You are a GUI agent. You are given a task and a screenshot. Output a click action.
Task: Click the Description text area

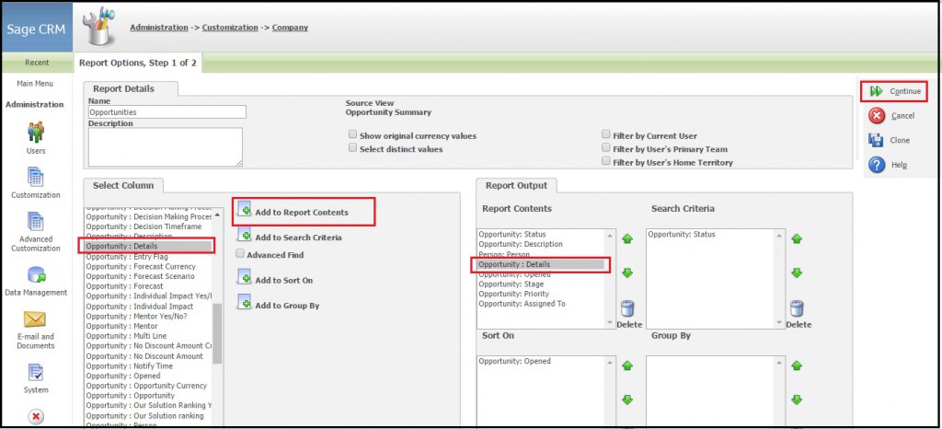point(166,146)
